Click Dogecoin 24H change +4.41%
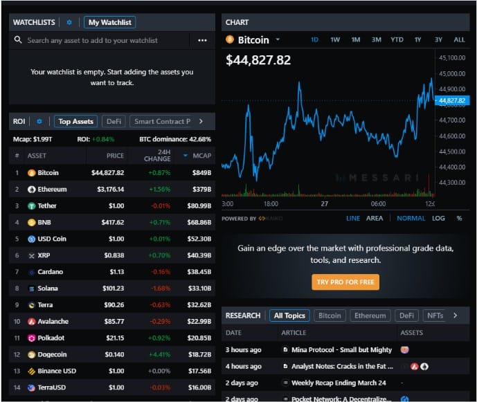This screenshot has height=402, width=477. 160,354
